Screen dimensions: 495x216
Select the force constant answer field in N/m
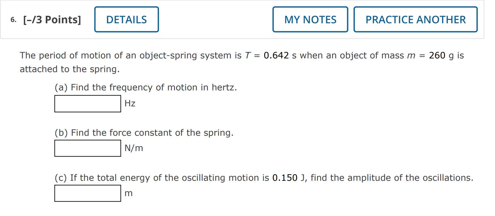(x=87, y=148)
